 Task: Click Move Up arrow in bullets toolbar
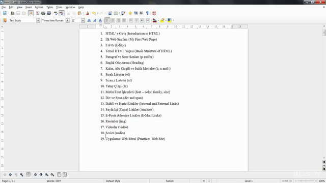click(x=35, y=175)
